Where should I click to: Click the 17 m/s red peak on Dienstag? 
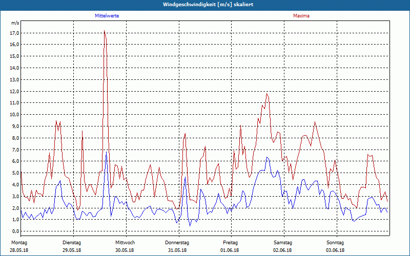tap(105, 31)
